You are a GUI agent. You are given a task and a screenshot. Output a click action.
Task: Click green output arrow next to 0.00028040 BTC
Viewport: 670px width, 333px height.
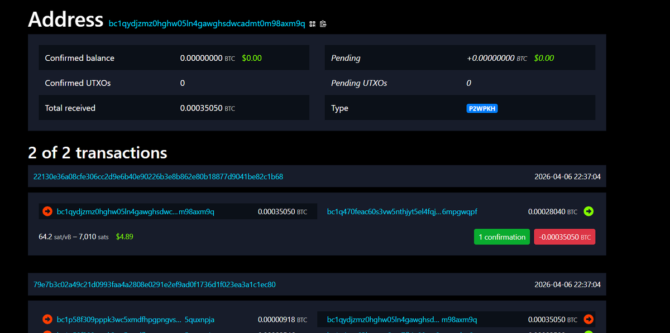pos(588,211)
